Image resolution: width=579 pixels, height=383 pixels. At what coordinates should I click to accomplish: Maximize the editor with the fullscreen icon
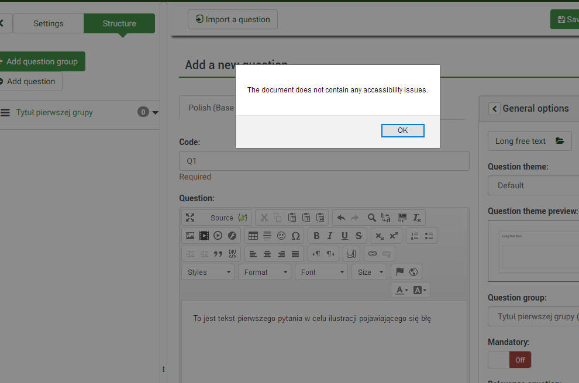[x=190, y=218]
